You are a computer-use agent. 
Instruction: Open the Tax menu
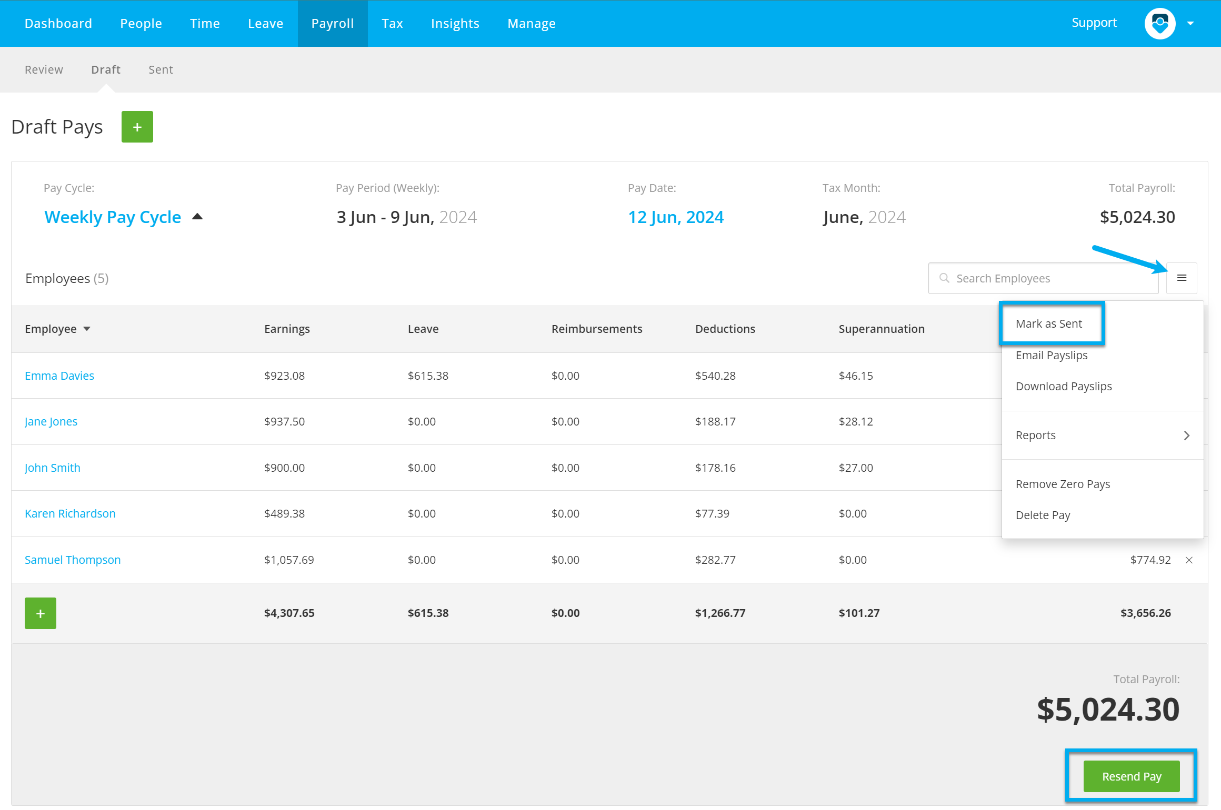392,23
